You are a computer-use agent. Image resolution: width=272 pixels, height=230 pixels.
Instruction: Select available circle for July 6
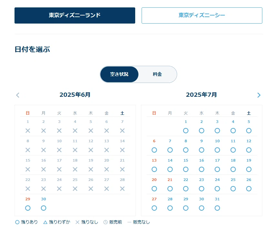(154, 150)
